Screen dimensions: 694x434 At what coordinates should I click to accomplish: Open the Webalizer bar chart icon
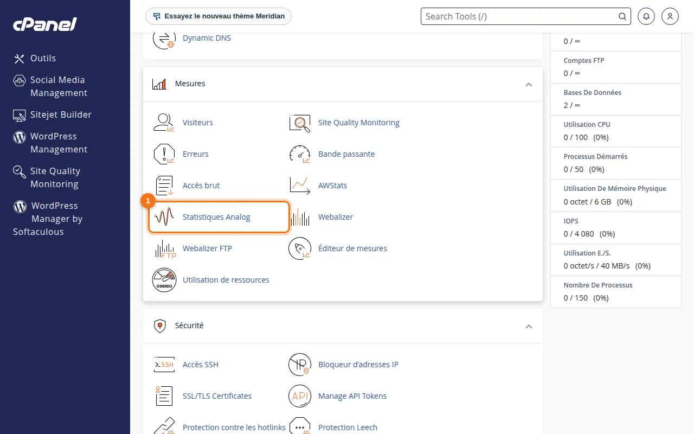299,217
